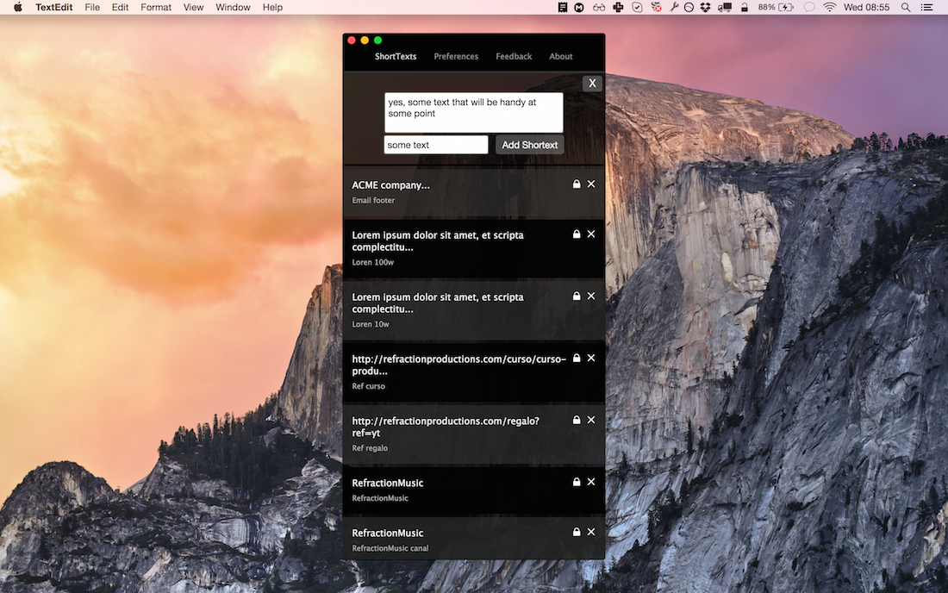The width and height of the screenshot is (948, 593).
Task: Click the checkmark badge menu bar icon
Action: click(x=637, y=7)
